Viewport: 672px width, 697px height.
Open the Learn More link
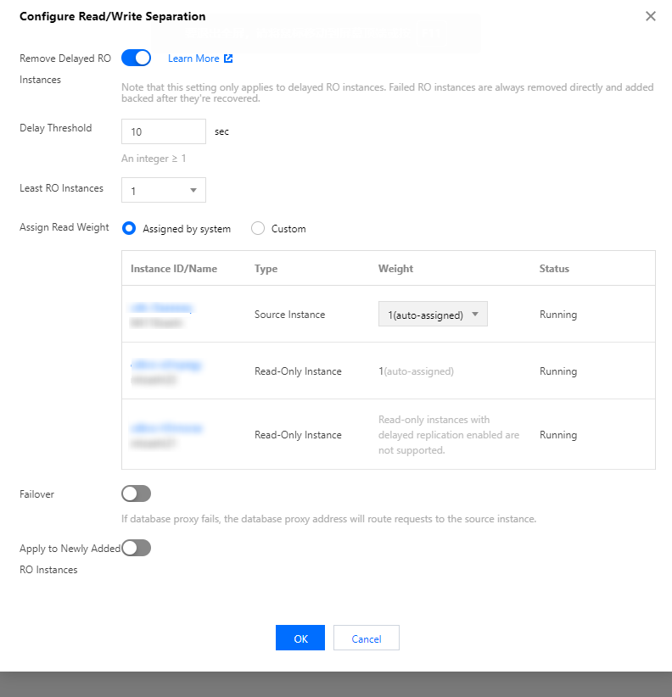[x=193, y=59]
